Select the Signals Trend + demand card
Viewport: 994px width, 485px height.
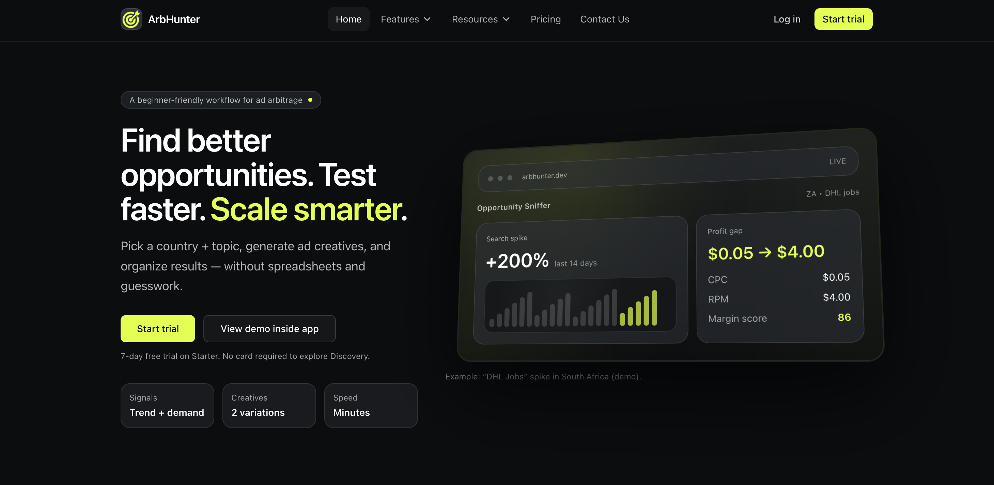[167, 405]
